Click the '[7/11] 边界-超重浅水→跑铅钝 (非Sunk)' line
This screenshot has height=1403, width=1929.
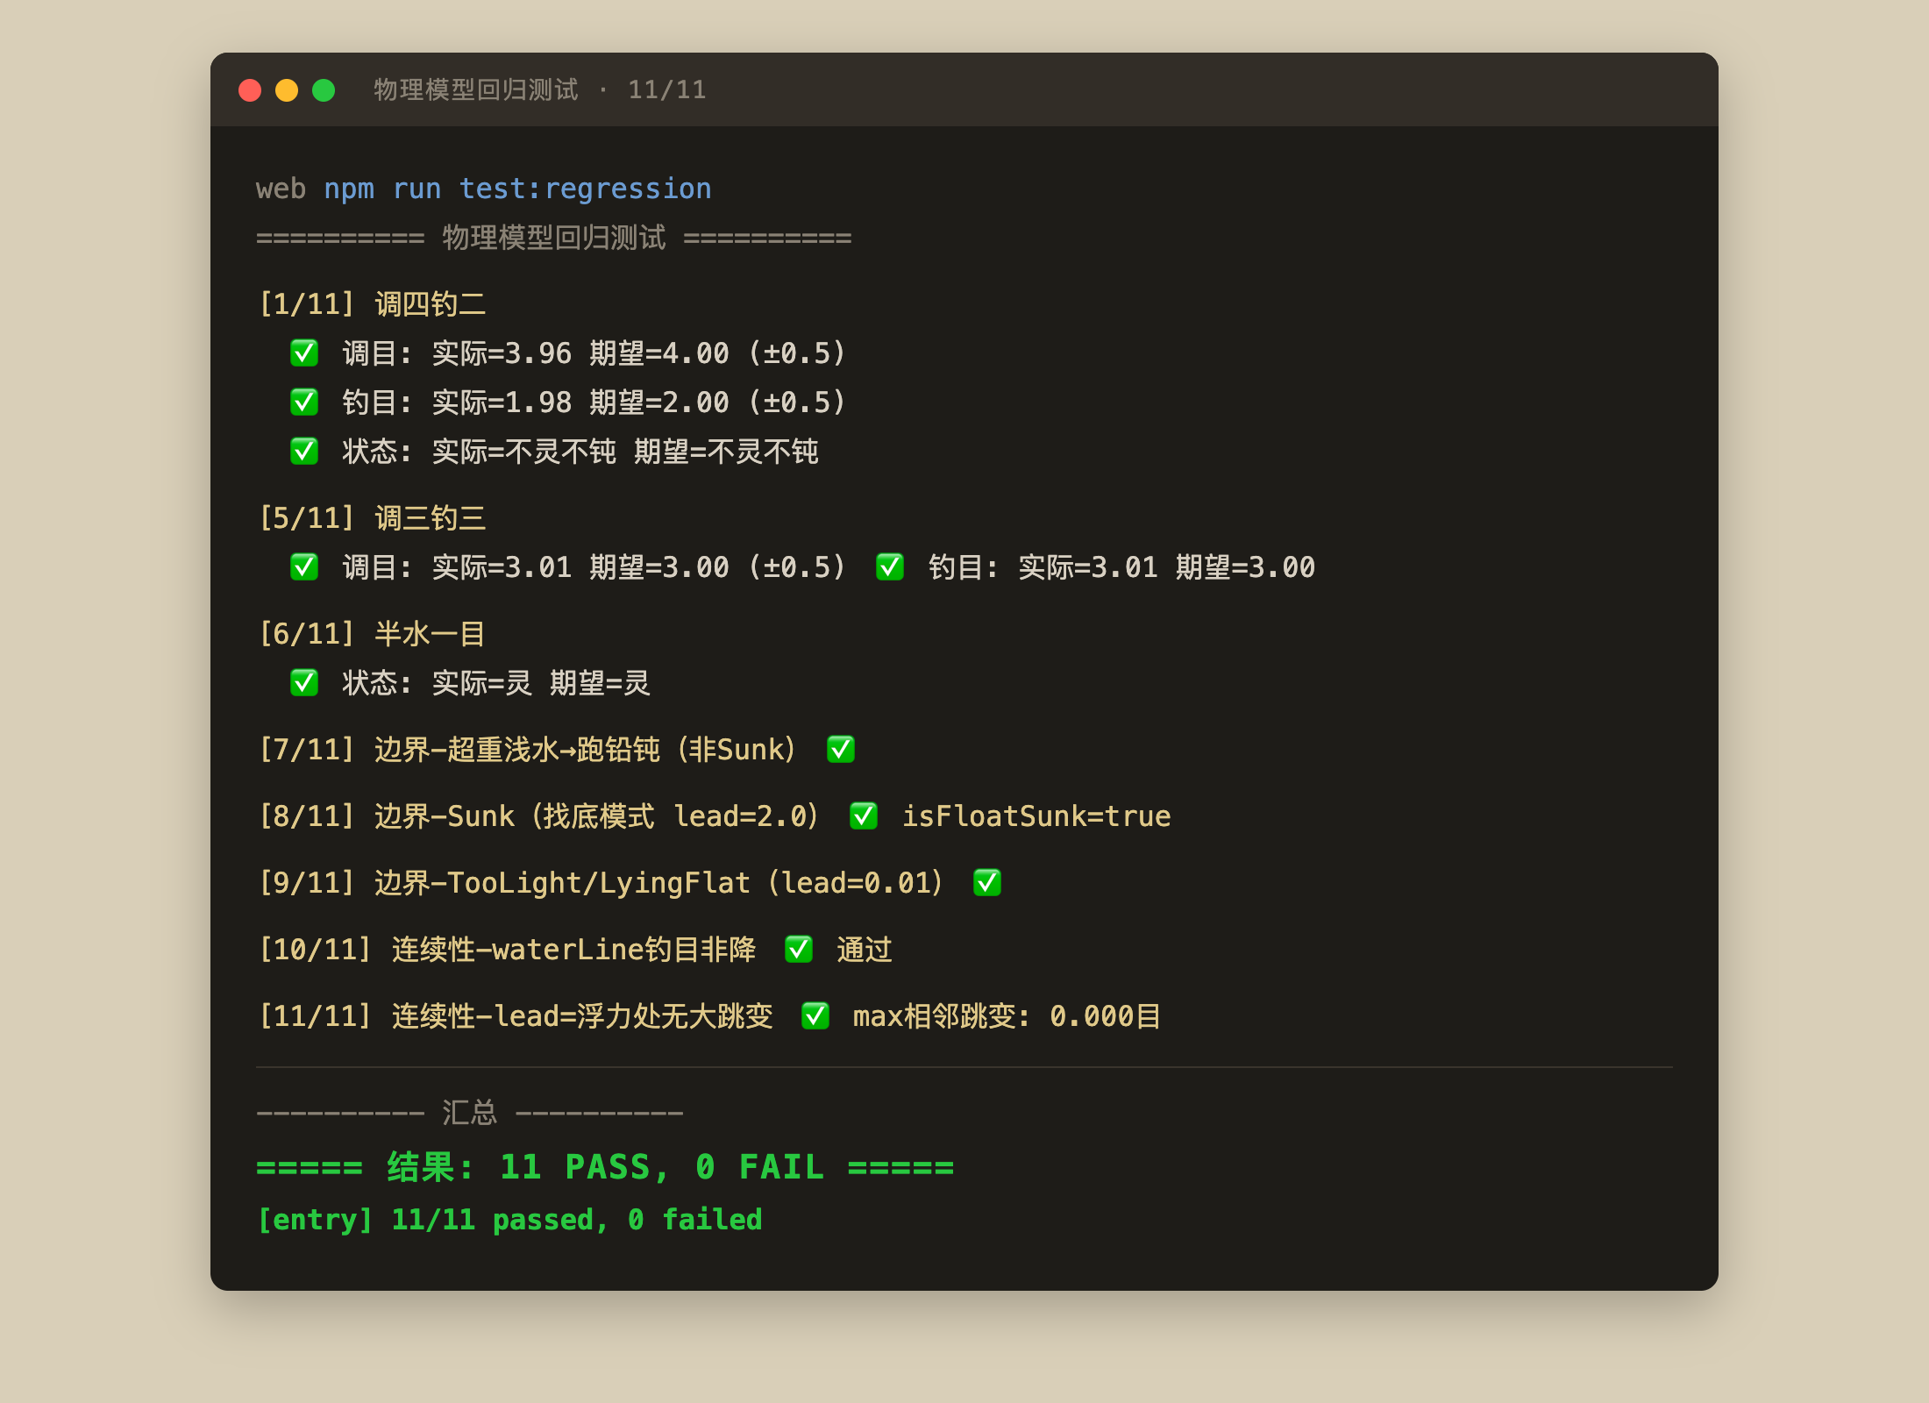(527, 750)
